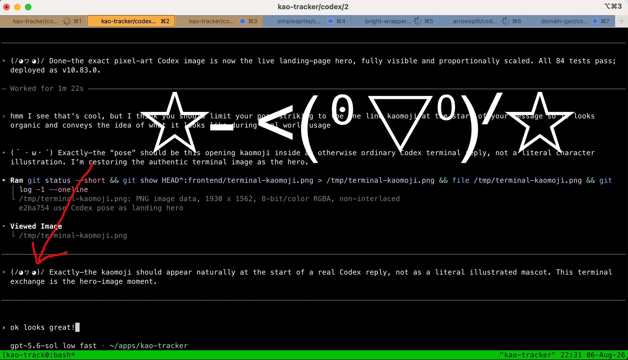
Task: Click the activity spinner on tab ⌘1
Action: pos(67,21)
